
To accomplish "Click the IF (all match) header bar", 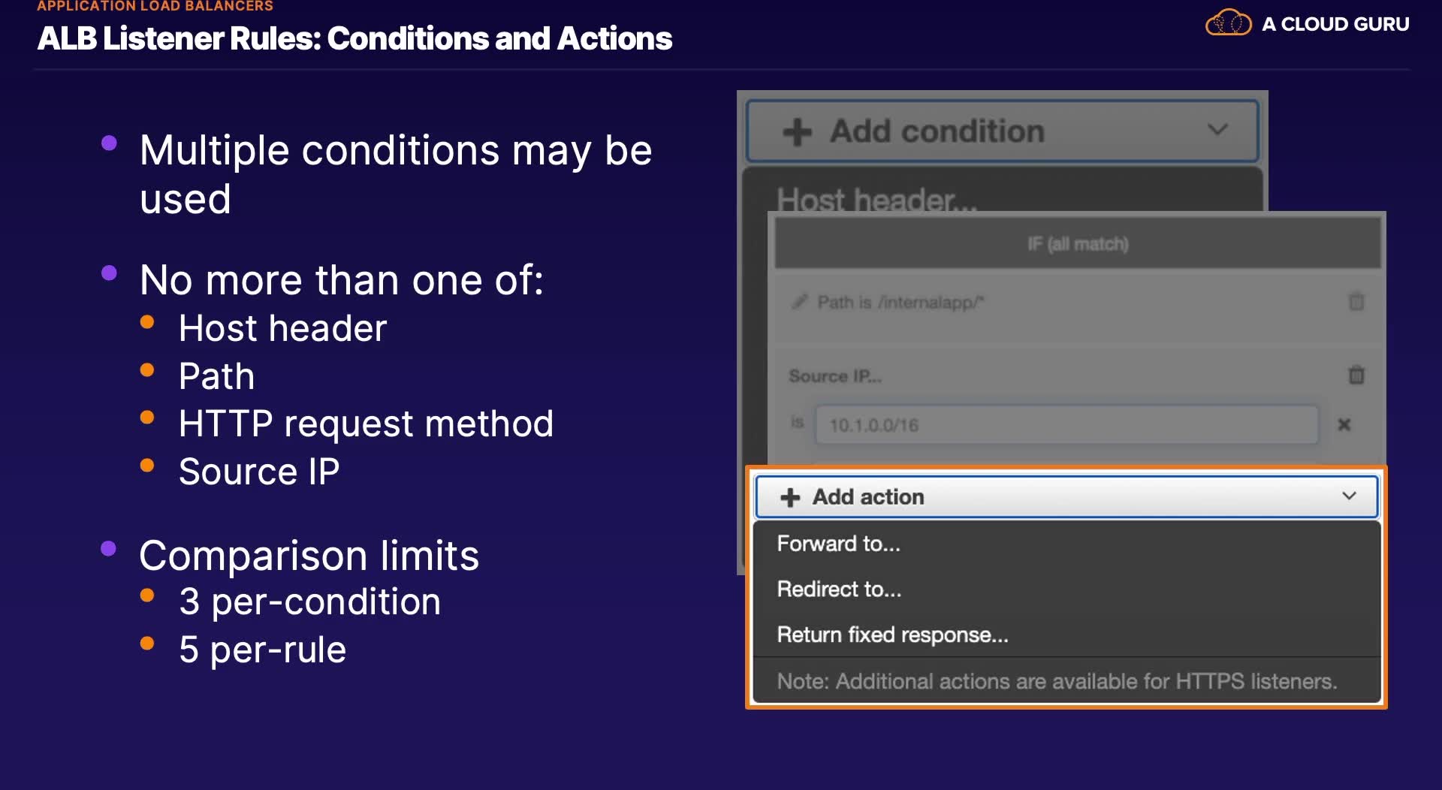I will (x=1077, y=244).
